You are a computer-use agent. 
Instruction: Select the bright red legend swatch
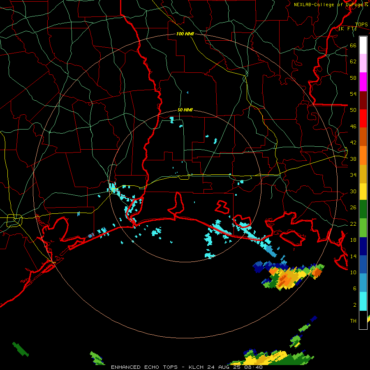[363, 118]
